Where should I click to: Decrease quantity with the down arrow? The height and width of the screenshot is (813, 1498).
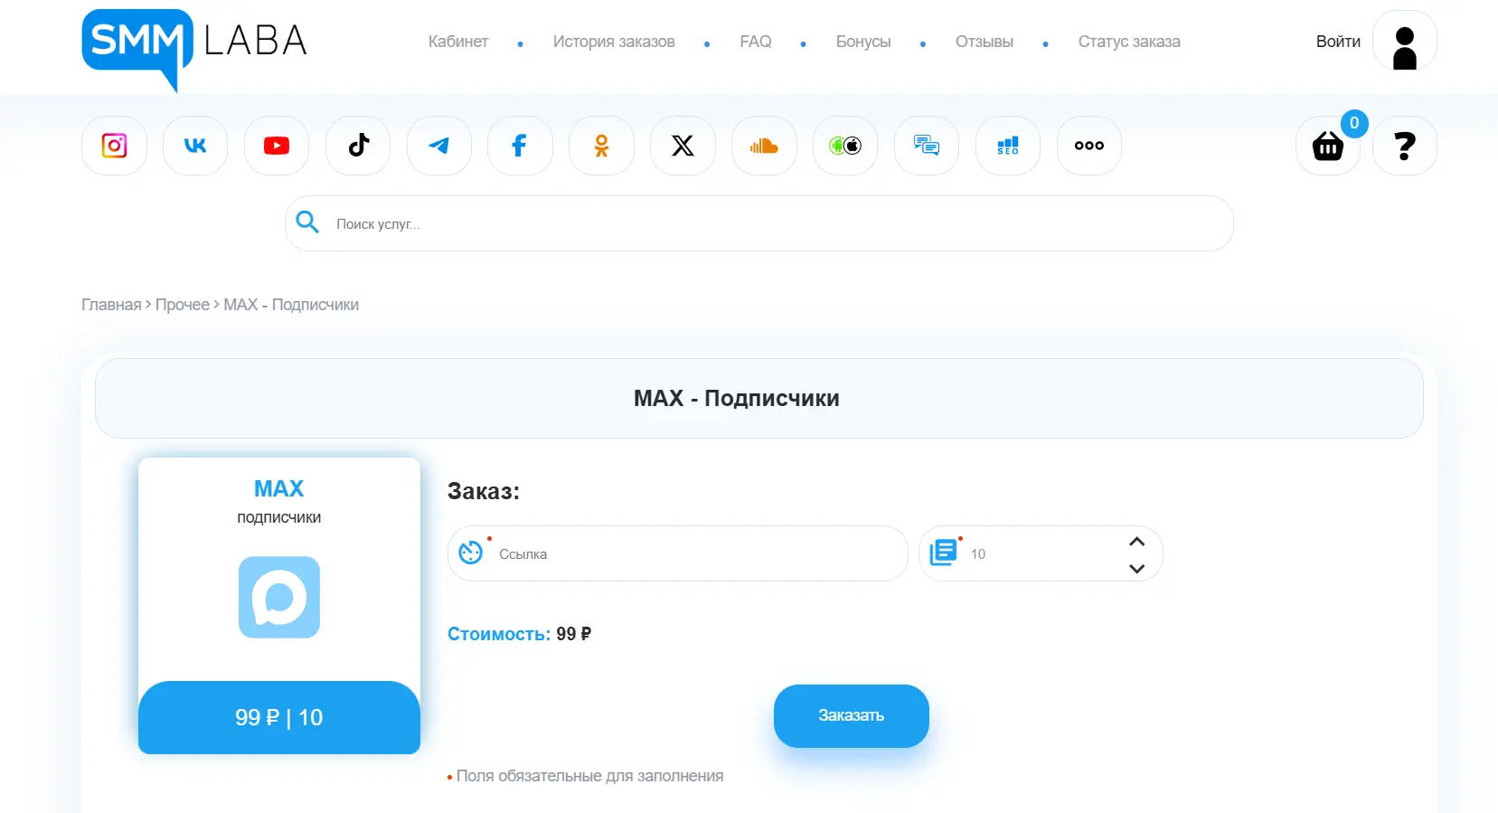tap(1136, 569)
